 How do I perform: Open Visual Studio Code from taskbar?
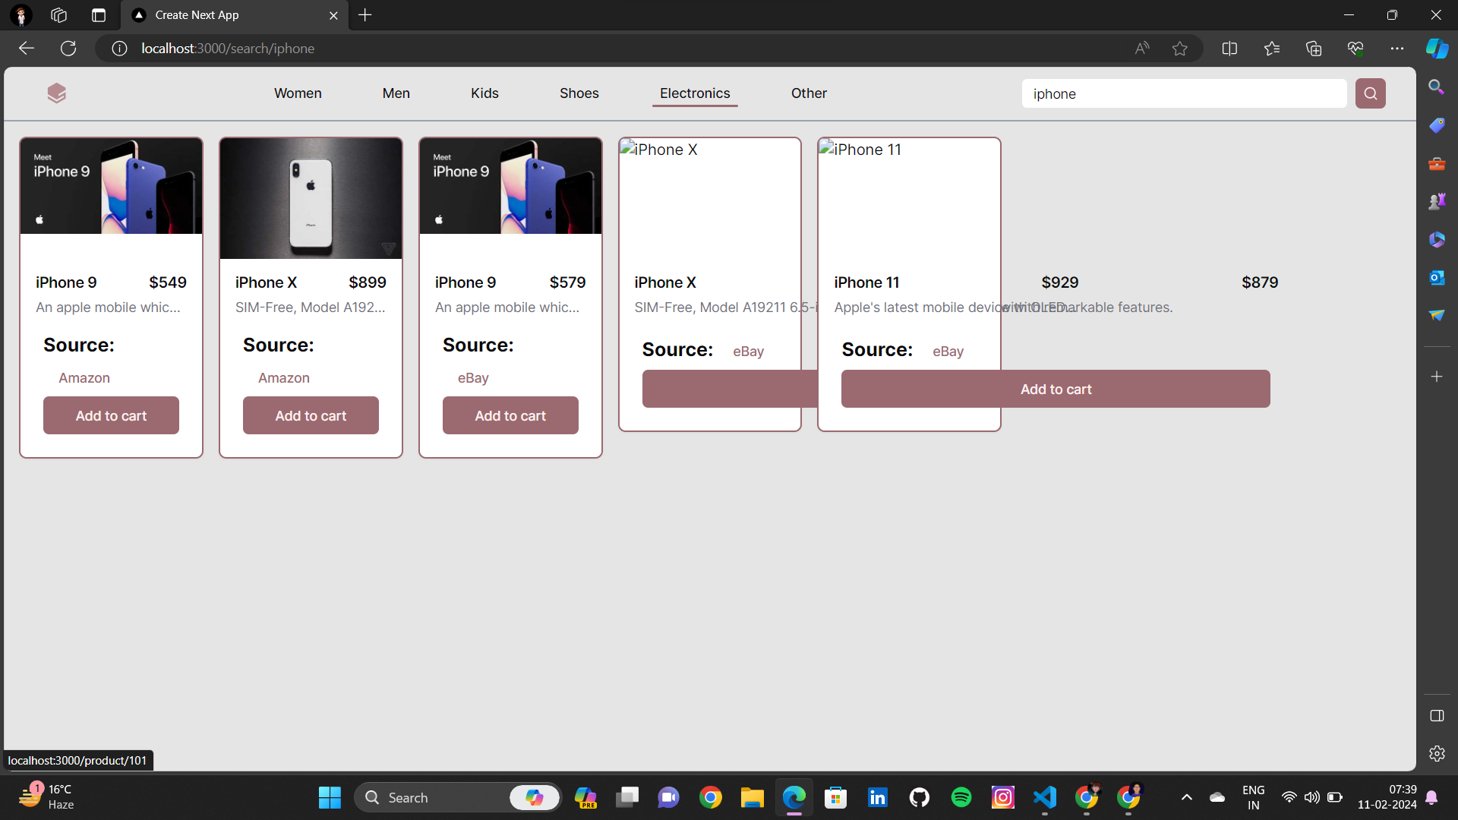1045,797
